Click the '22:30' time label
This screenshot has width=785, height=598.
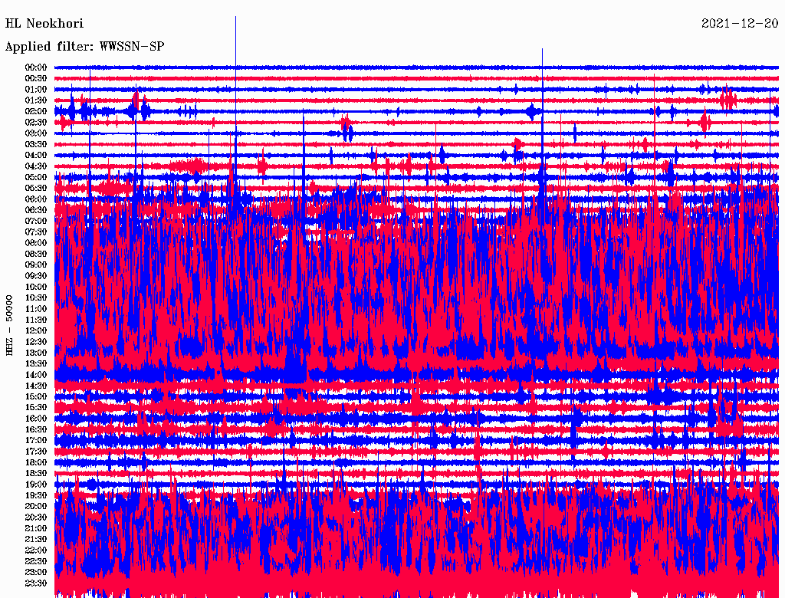[36, 561]
